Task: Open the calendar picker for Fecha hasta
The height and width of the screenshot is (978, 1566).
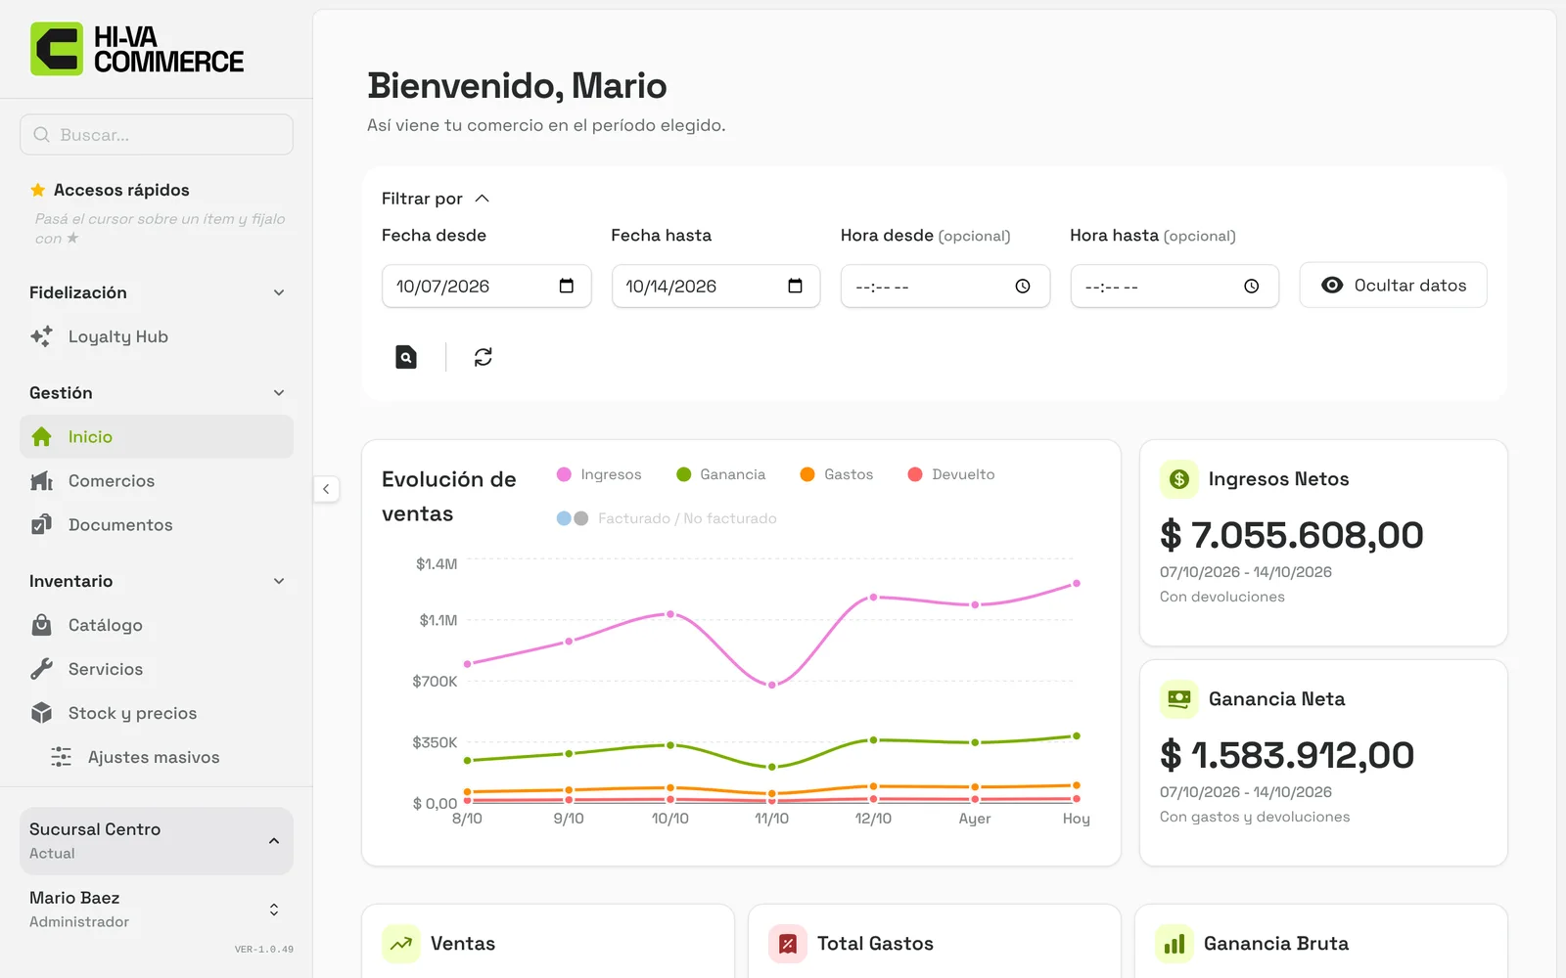Action: point(795,286)
